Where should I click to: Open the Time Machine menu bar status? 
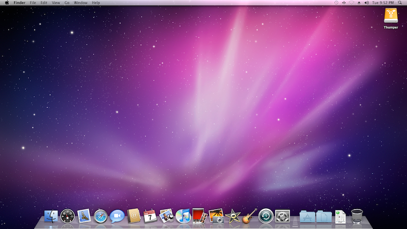tap(336, 3)
